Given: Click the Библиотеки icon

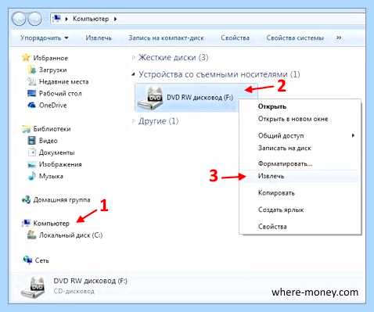Looking at the screenshot, I should click(26, 129).
